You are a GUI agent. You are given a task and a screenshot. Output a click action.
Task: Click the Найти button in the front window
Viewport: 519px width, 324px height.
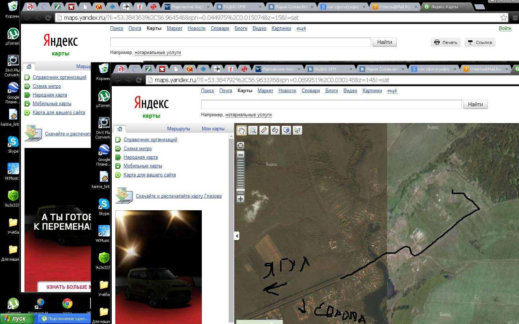[475, 104]
